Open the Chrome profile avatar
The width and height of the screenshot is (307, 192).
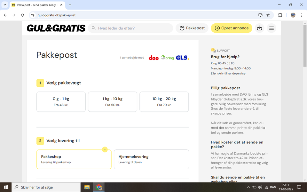pos(293,15)
